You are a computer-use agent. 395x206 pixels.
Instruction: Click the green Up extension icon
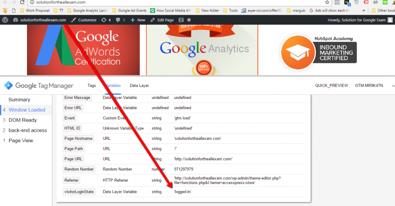tap(385, 2)
